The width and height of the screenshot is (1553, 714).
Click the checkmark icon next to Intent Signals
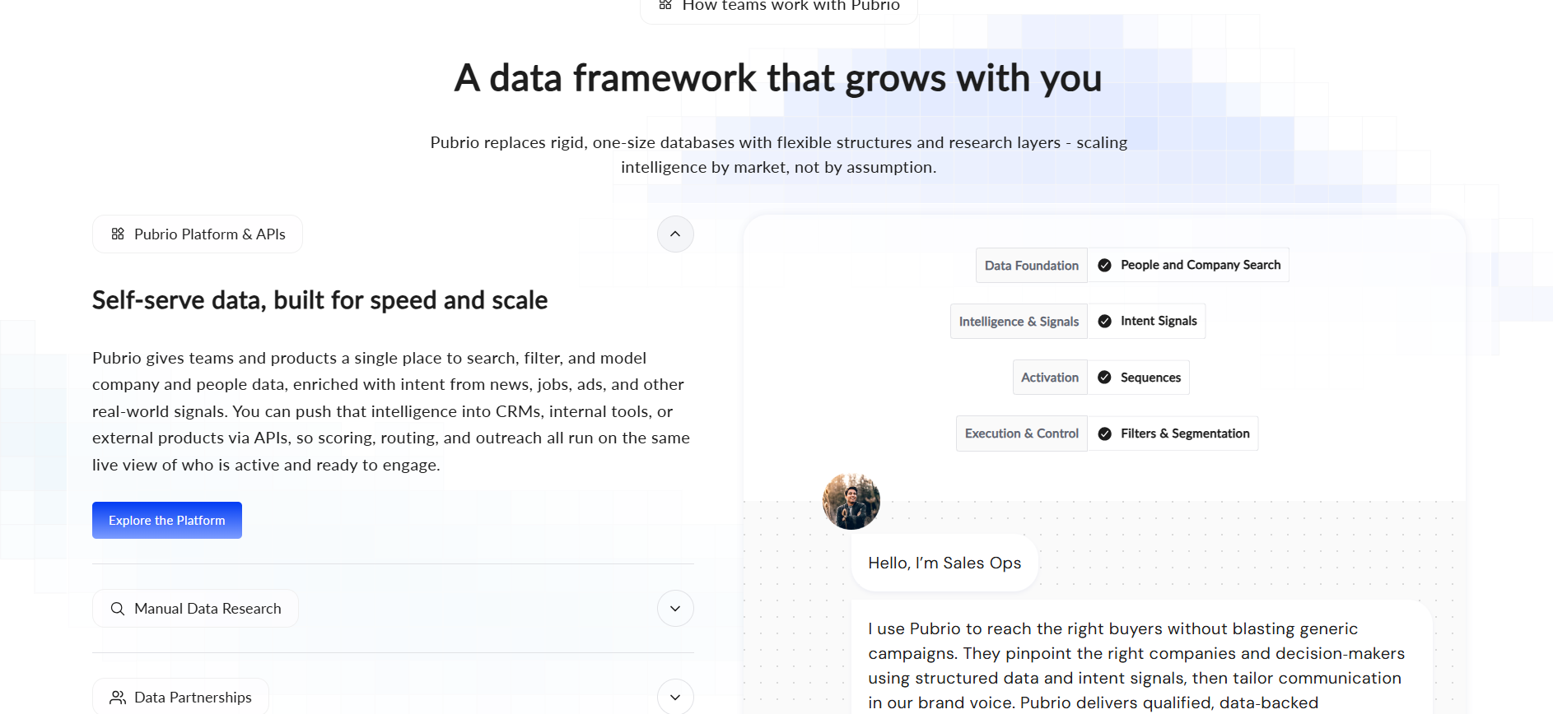[1105, 321]
